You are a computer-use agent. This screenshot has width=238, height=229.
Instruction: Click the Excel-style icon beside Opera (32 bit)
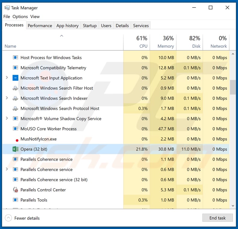coord(15,149)
